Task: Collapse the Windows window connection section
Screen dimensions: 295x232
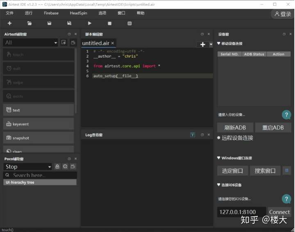Action: [x=219, y=158]
